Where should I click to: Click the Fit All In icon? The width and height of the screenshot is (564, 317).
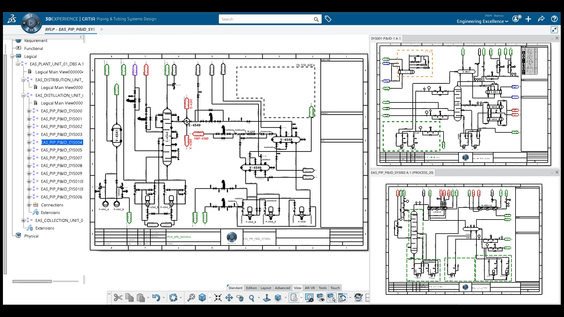click(218, 298)
